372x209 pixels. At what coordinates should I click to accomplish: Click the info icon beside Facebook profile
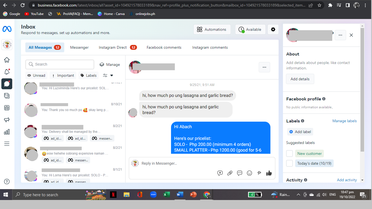[x=324, y=99]
